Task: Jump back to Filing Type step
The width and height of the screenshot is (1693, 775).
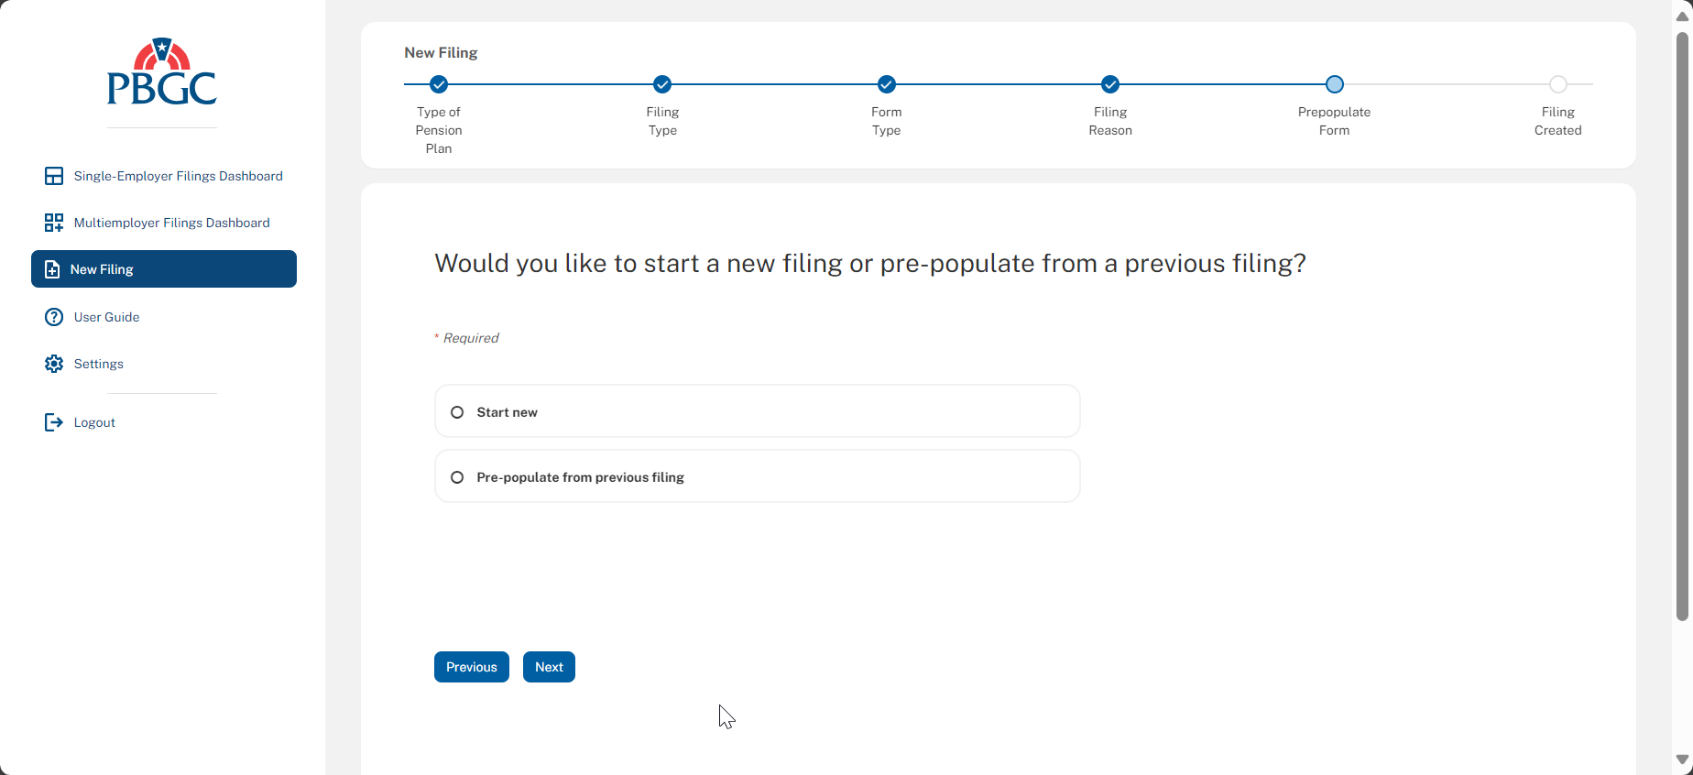Action: [x=662, y=84]
